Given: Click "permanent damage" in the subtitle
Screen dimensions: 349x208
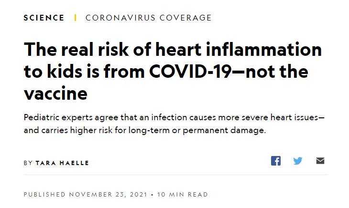Looking at the screenshot, I should pos(224,130).
